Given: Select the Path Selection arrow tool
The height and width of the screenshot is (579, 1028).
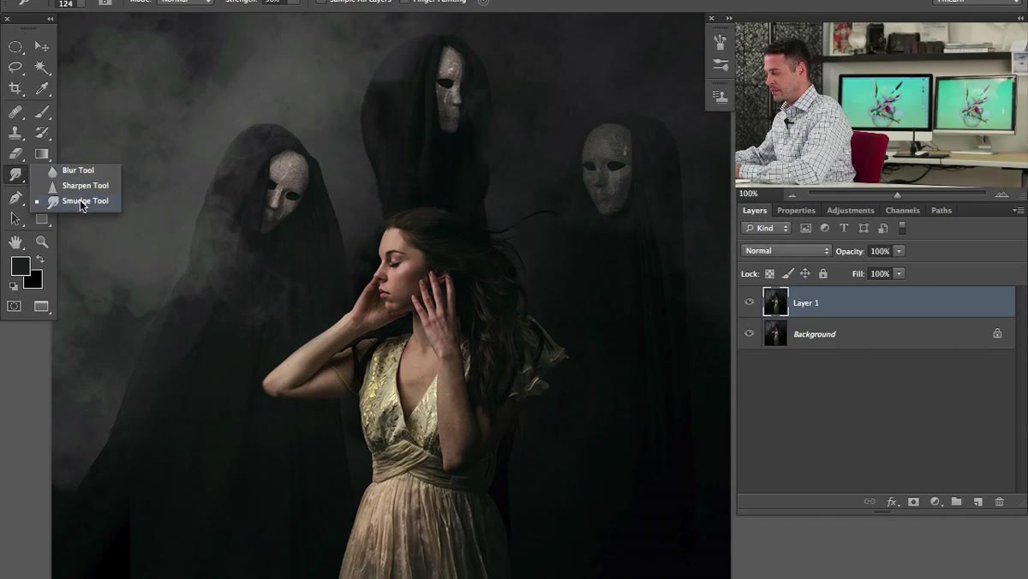Looking at the screenshot, I should [15, 218].
